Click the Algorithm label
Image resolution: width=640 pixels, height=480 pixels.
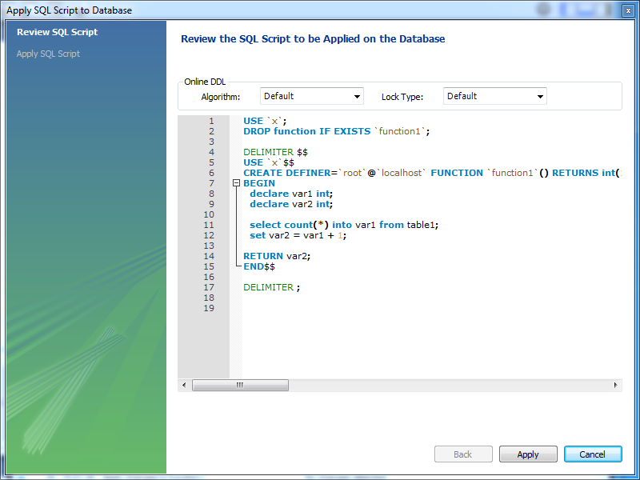pyautogui.click(x=221, y=97)
